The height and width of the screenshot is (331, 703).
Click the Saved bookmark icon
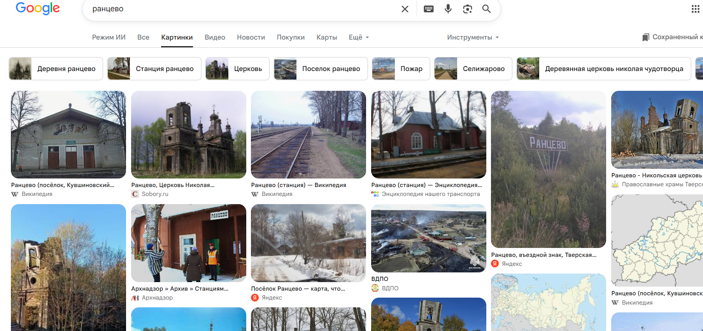[x=646, y=37]
